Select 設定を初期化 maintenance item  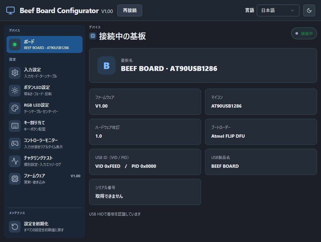point(45,226)
